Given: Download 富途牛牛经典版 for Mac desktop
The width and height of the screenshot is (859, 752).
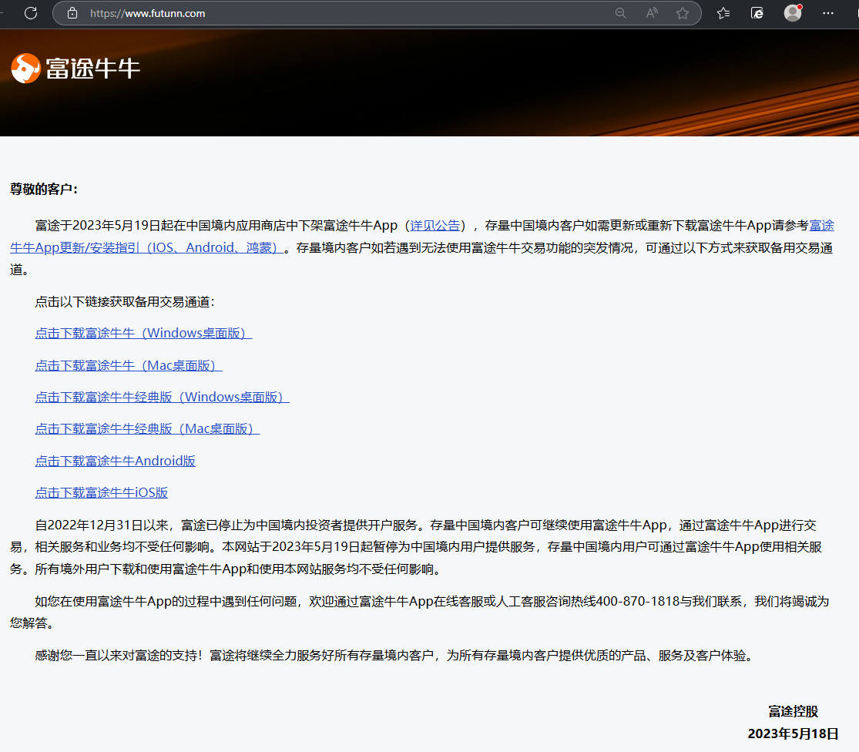Looking at the screenshot, I should pyautogui.click(x=147, y=429).
